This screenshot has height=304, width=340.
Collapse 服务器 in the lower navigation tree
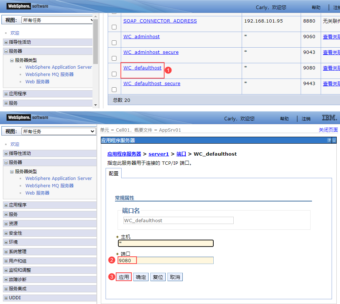pyautogui.click(x=6, y=163)
